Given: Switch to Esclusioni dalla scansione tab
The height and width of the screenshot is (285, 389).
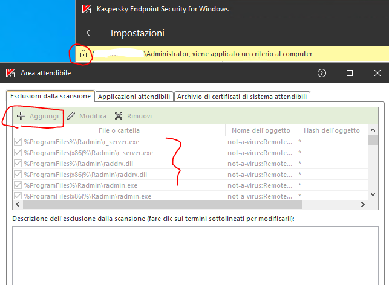Looking at the screenshot, I should (50, 96).
